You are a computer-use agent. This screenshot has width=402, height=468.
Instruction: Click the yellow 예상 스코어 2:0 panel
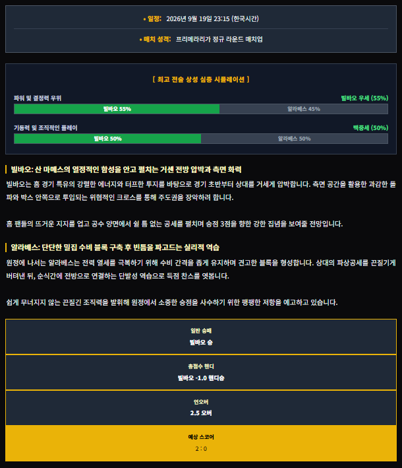(201, 443)
